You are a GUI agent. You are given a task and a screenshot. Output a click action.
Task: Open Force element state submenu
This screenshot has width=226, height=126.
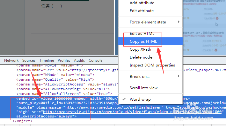coord(148,22)
